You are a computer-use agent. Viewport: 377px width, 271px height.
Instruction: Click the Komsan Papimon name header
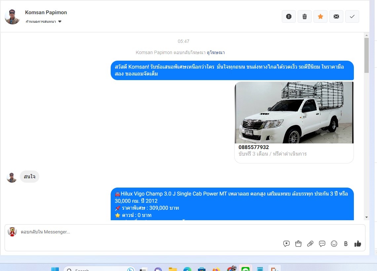click(x=46, y=13)
